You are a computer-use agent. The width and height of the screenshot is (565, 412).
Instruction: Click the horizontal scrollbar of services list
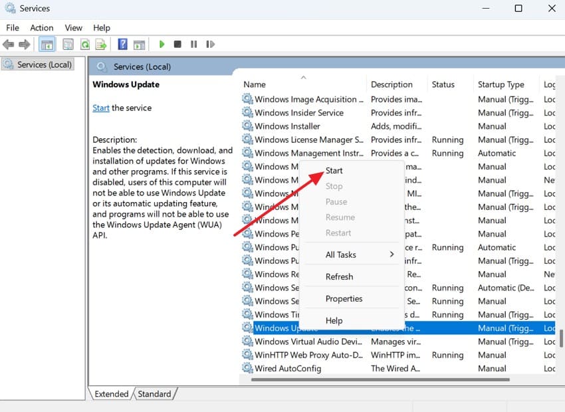380,379
